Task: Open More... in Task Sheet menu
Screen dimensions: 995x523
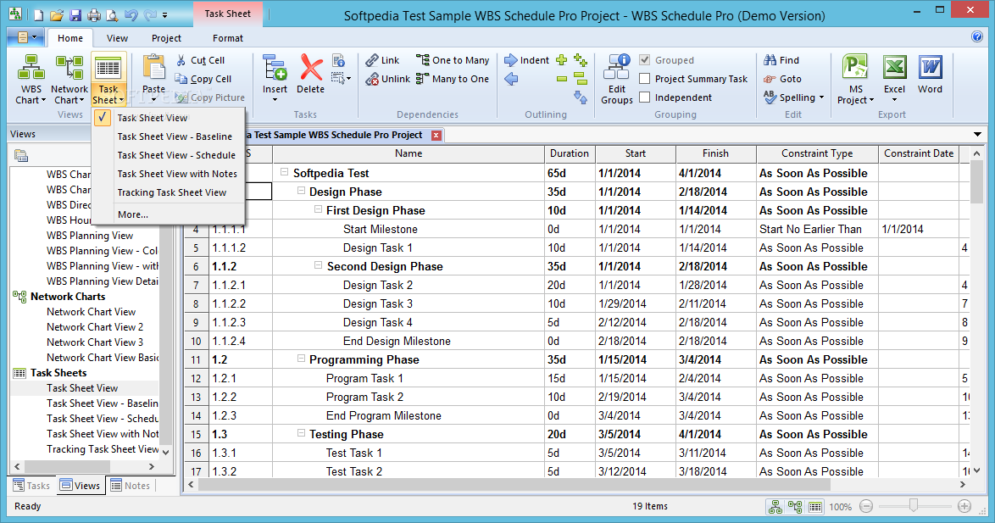Action: click(x=169, y=214)
